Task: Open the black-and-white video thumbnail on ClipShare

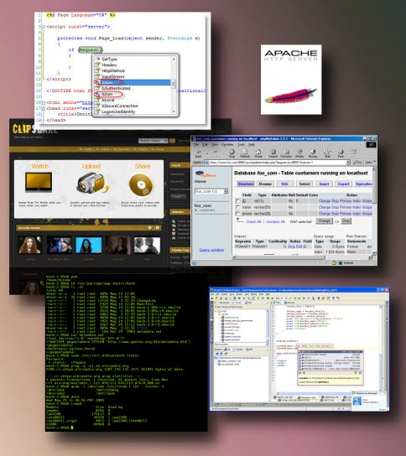Action: [147, 245]
